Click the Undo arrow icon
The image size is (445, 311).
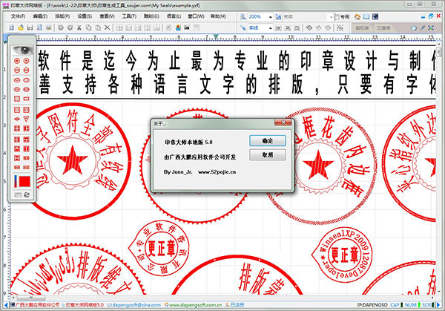pos(61,27)
